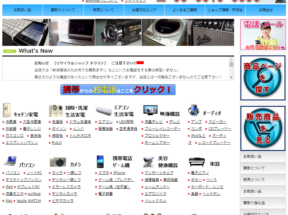
Task: Click the green CHECK! badge
Action: click(10, 51)
